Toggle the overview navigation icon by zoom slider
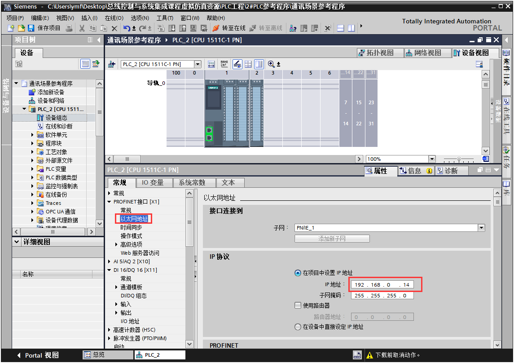Screen dimensions: 514x363 (485, 159)
